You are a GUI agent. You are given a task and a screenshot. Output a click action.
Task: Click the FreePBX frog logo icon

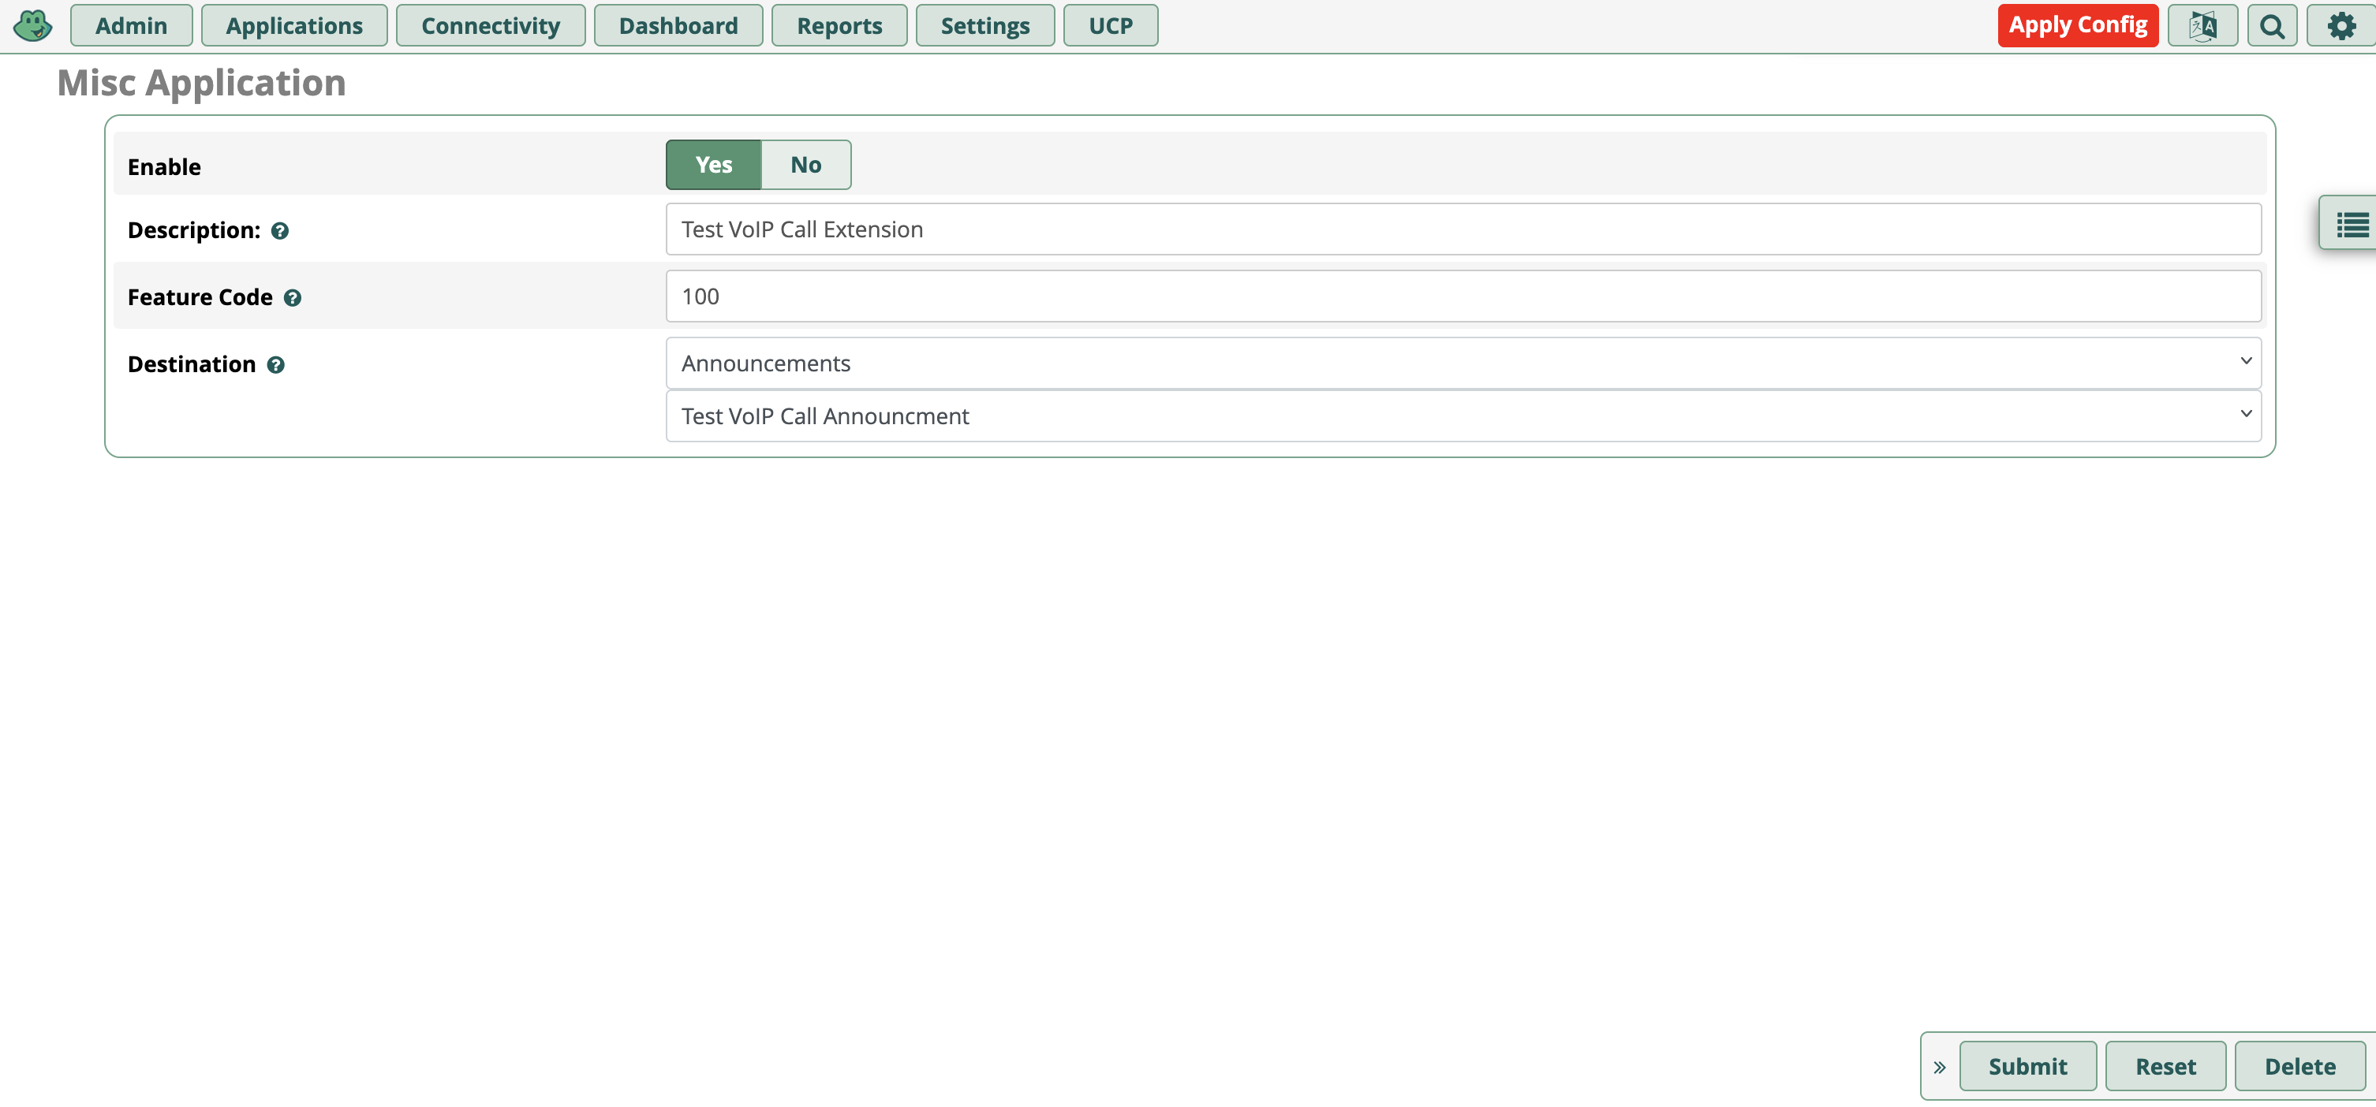pos(32,25)
